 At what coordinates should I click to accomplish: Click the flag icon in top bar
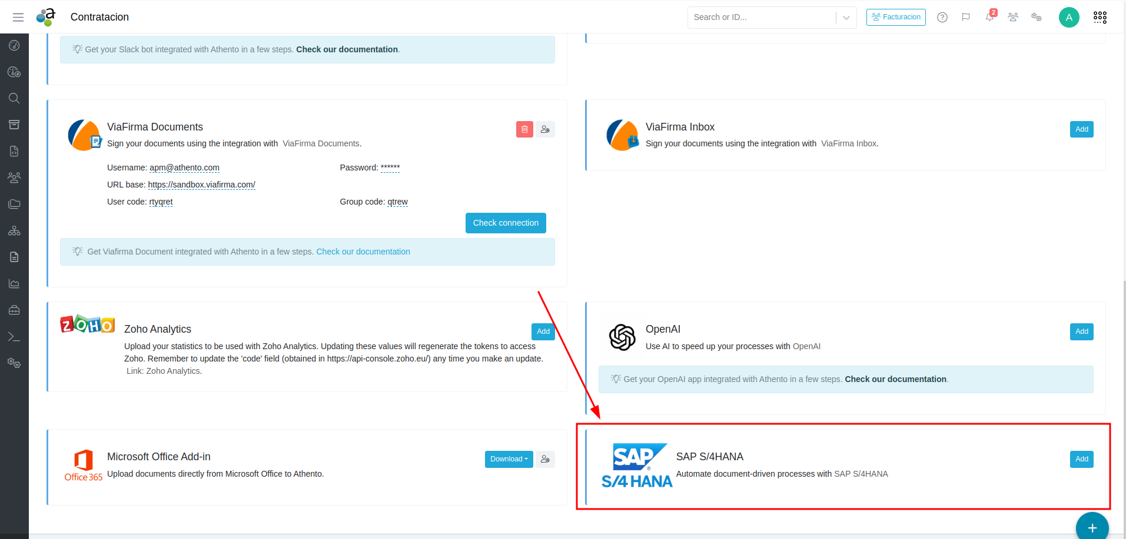tap(966, 17)
